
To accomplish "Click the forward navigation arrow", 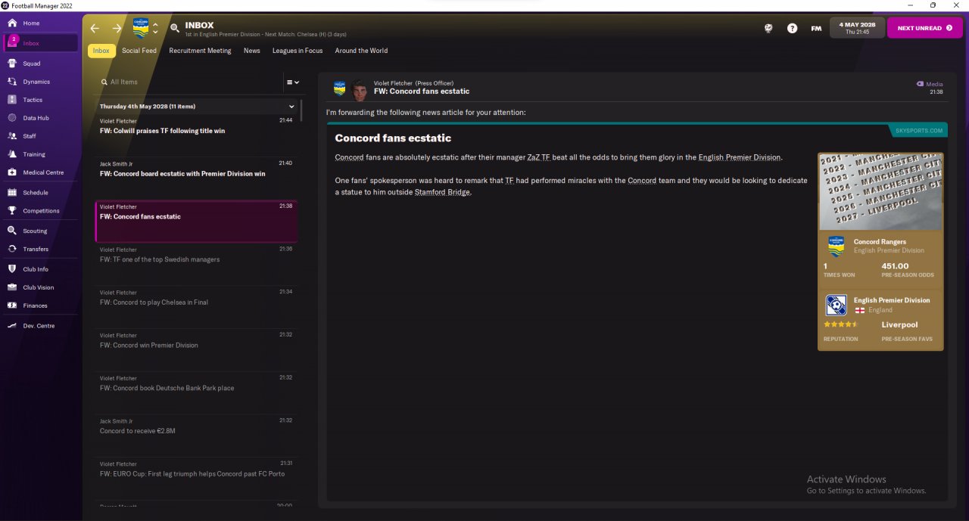I will [117, 28].
